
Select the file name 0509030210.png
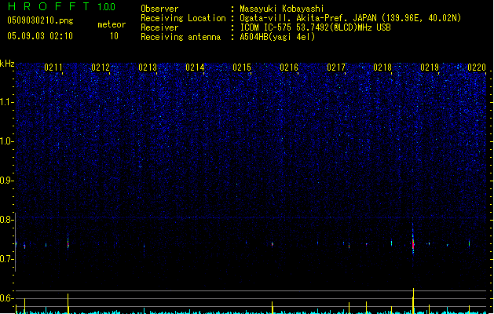pos(40,20)
